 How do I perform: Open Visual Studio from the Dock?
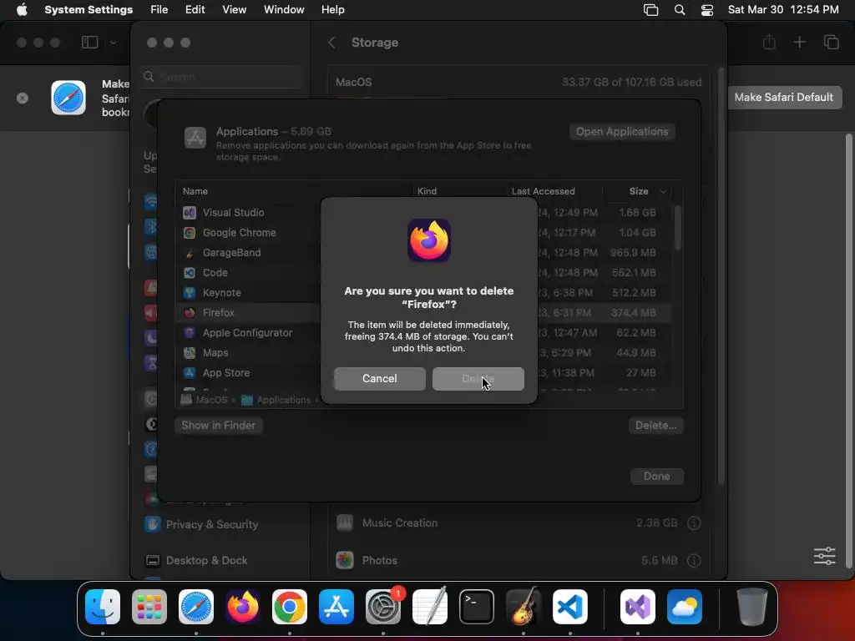637,606
